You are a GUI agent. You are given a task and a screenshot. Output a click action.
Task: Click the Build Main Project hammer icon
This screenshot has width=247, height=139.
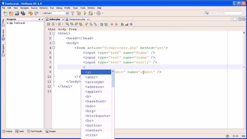click(x=73, y=13)
